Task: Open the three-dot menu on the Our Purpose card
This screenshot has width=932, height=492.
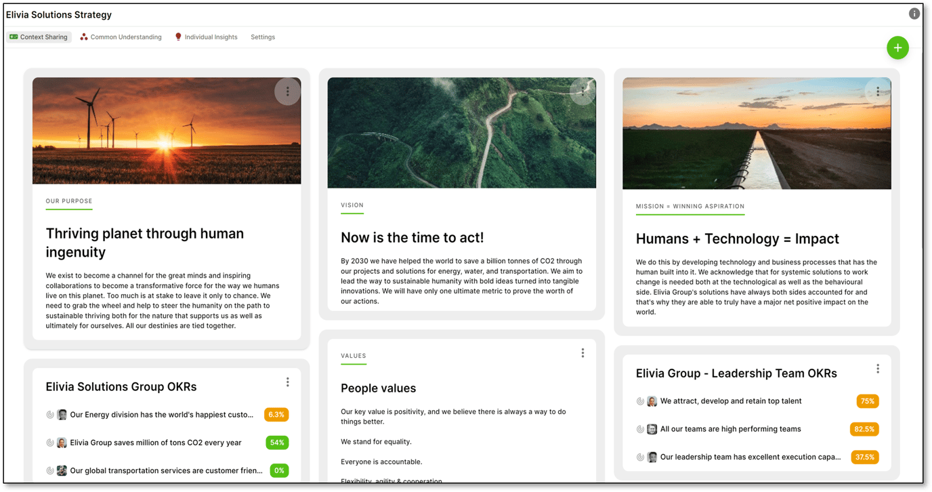Action: point(288,91)
